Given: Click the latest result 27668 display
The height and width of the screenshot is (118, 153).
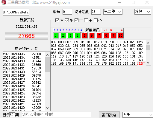Looking at the screenshot, I should pos(27,36).
